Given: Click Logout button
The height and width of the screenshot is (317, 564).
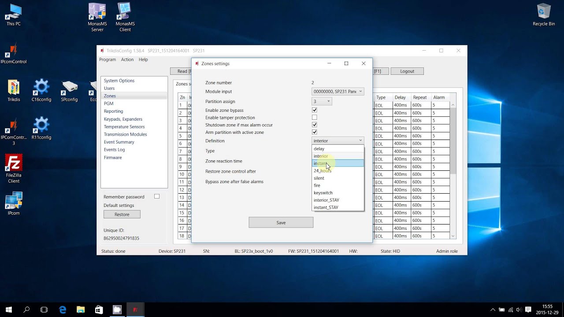Looking at the screenshot, I should click(407, 71).
